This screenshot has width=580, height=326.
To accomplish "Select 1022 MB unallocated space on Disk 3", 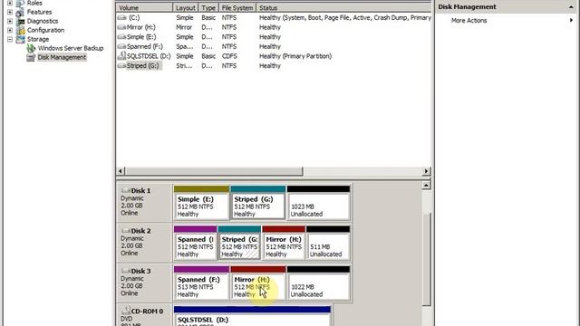I will [x=318, y=283].
